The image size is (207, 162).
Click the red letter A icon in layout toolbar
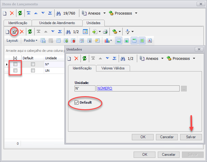(x=149, y=40)
